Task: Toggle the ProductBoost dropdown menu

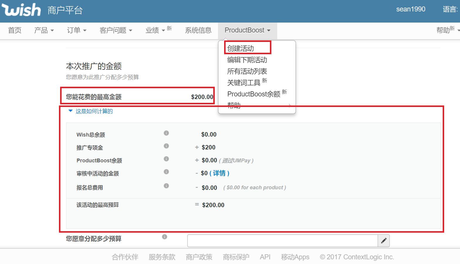Action: (x=247, y=30)
